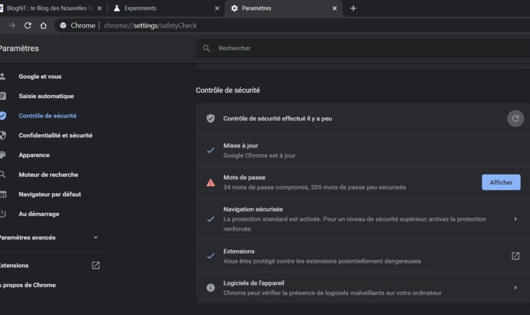This screenshot has height=315, width=530.
Task: Open À propos de Chrome page
Action: 28,285
